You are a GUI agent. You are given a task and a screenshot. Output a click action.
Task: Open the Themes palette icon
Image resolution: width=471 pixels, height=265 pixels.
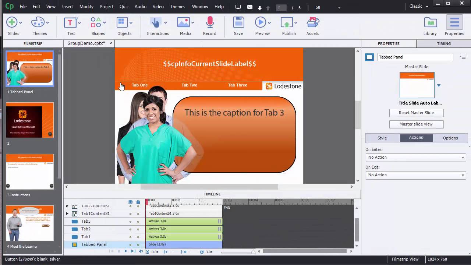pyautogui.click(x=38, y=22)
